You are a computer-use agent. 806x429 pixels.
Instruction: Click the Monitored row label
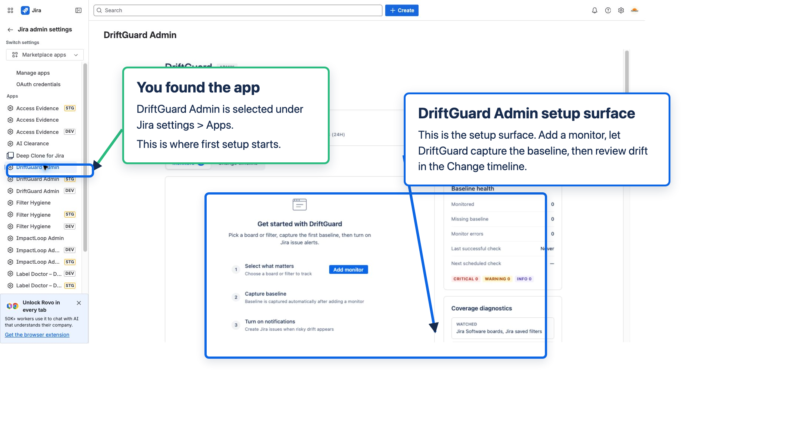[463, 204]
